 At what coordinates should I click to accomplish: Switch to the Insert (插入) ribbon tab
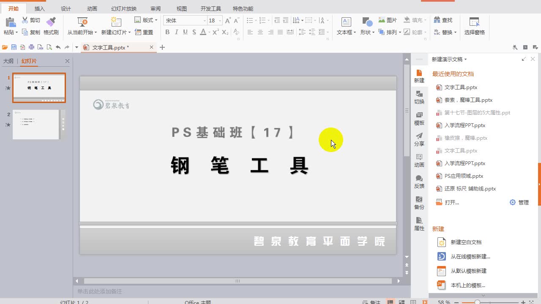[x=39, y=8]
